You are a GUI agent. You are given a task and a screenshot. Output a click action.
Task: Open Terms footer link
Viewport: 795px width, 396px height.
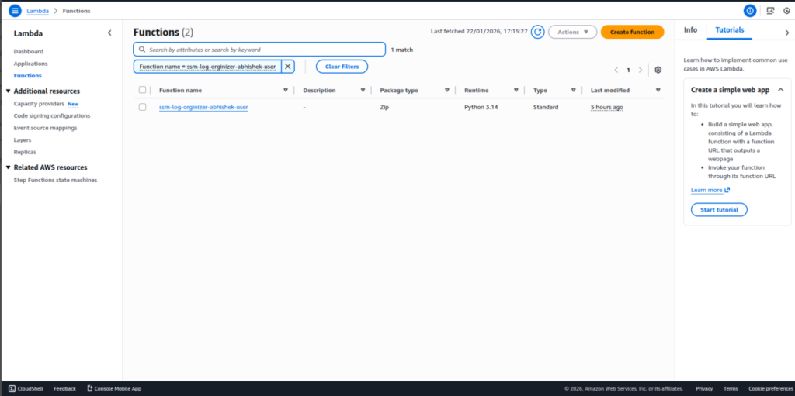731,388
